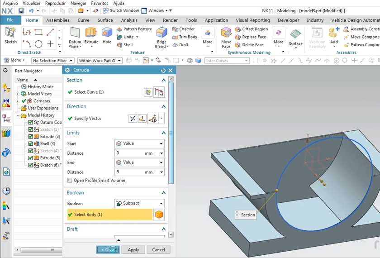Image resolution: width=380 pixels, height=258 pixels.
Task: Click the Cancel button
Action: click(x=158, y=250)
